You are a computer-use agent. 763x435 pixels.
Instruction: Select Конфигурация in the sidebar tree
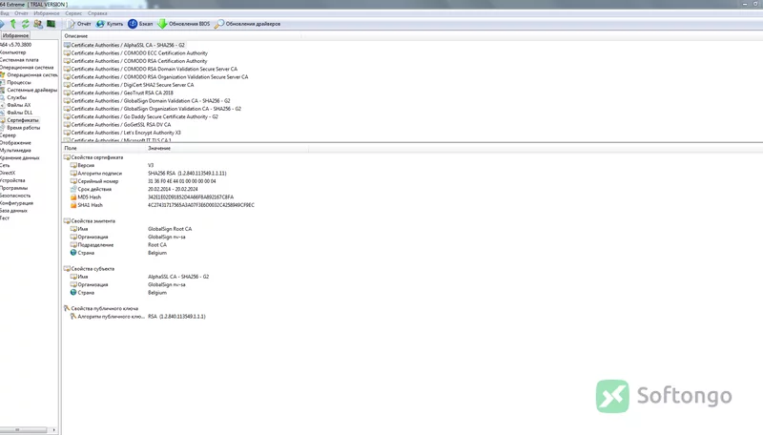(x=16, y=203)
